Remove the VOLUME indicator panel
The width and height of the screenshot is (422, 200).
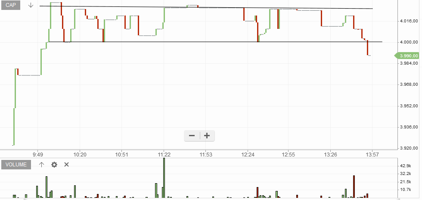pos(66,164)
